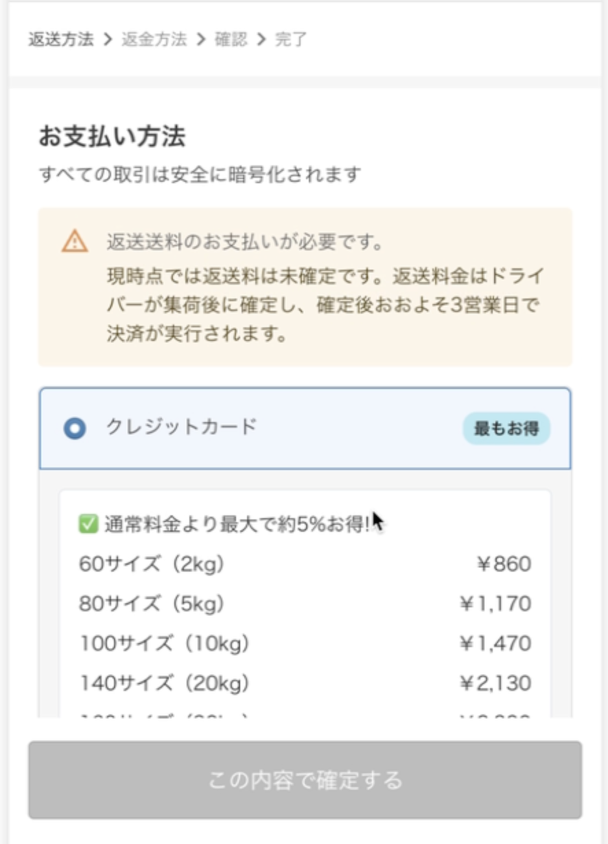
Task: Click the クレジットカード option label
Action: [x=181, y=427]
